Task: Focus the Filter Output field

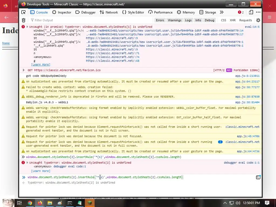Action: [92, 20]
